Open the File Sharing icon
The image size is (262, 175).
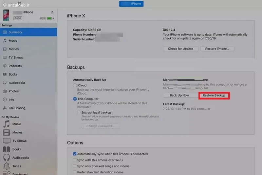[x=5, y=108]
